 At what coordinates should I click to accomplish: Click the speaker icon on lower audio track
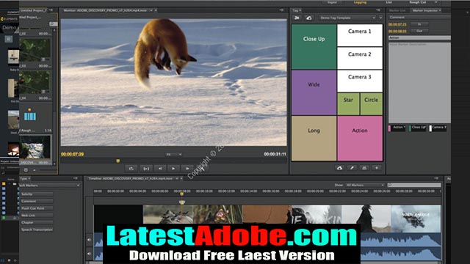pos(89,254)
